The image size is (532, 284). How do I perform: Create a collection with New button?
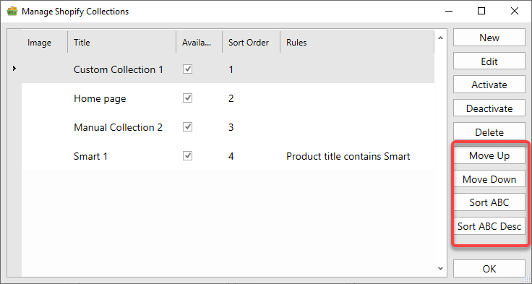tap(489, 38)
